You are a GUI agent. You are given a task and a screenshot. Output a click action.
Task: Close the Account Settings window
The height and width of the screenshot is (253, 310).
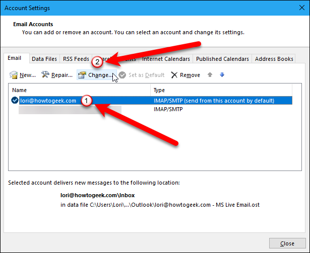tap(302, 8)
